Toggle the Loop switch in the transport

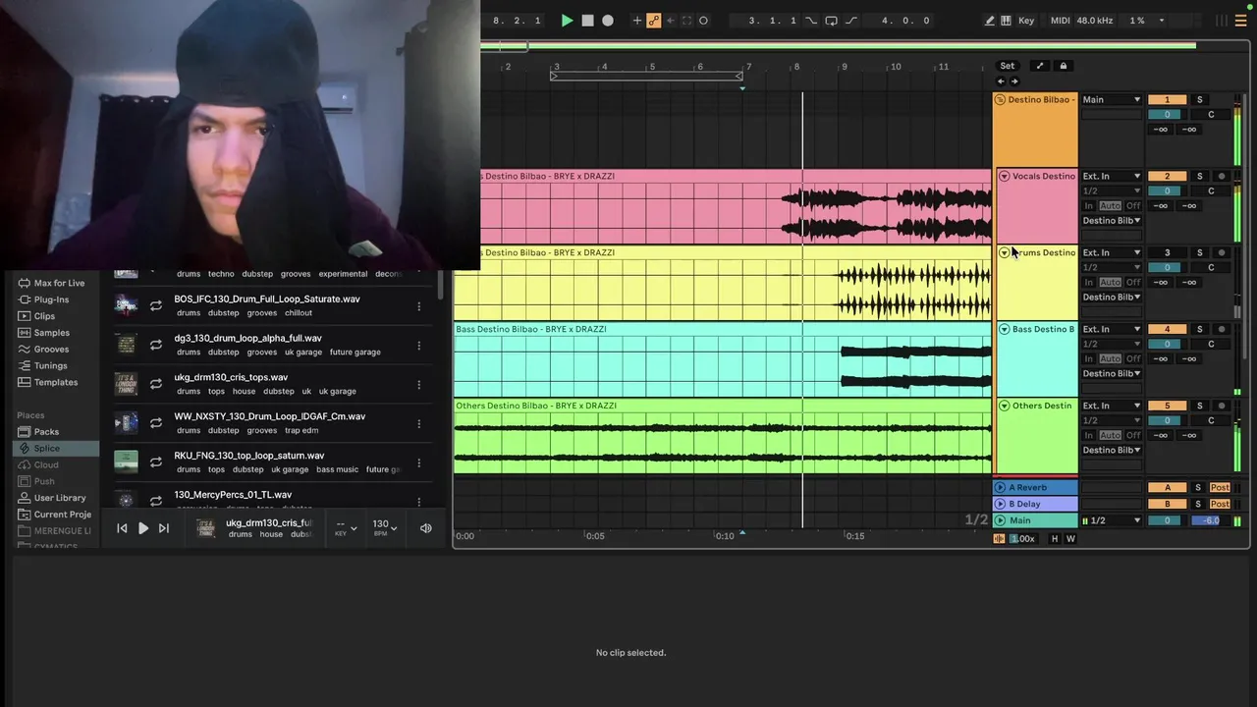tap(831, 21)
